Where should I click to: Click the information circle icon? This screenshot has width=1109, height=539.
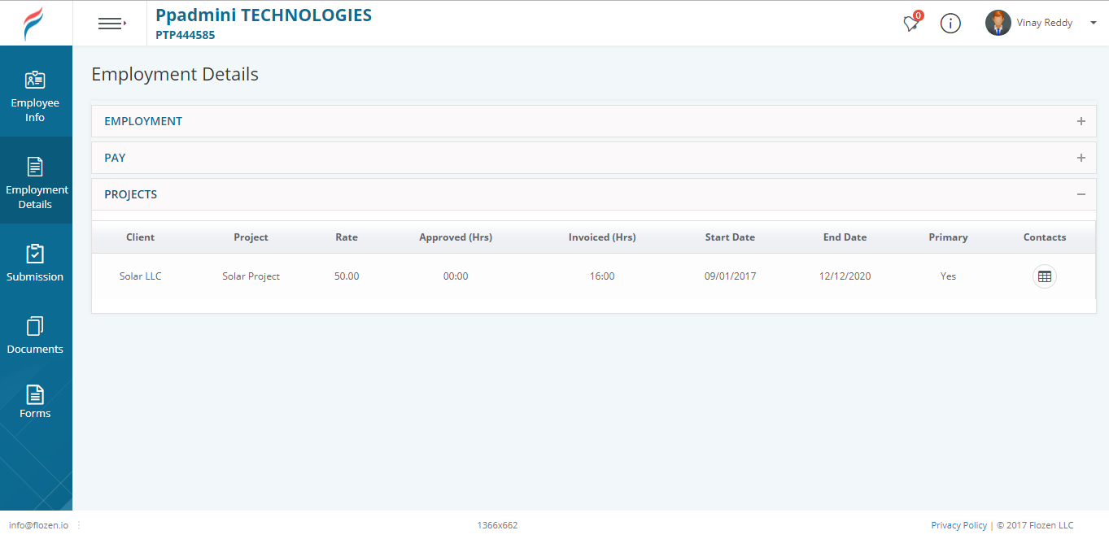[x=950, y=24]
